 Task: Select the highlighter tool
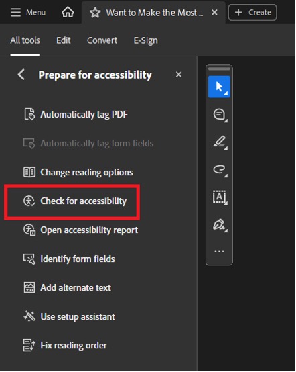coord(220,142)
